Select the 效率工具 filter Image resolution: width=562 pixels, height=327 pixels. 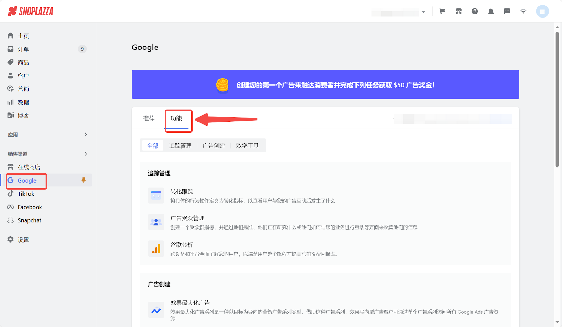pos(247,145)
